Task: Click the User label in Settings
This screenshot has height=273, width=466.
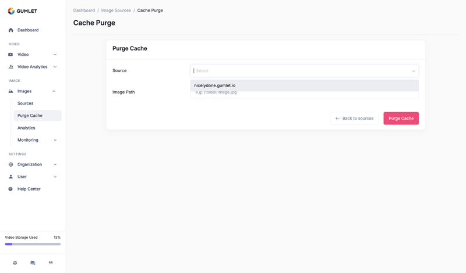Action: pos(22,177)
